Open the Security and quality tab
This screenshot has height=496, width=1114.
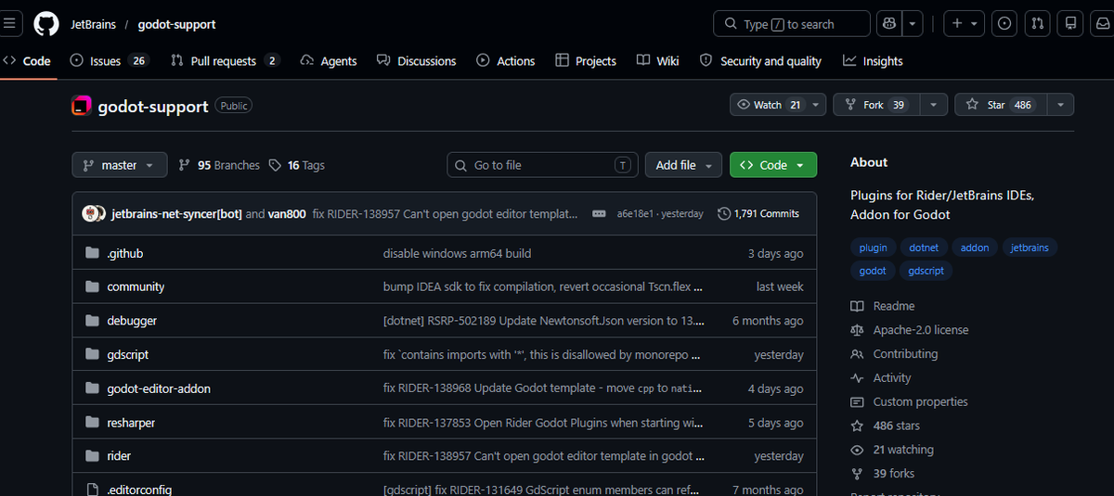(x=760, y=61)
